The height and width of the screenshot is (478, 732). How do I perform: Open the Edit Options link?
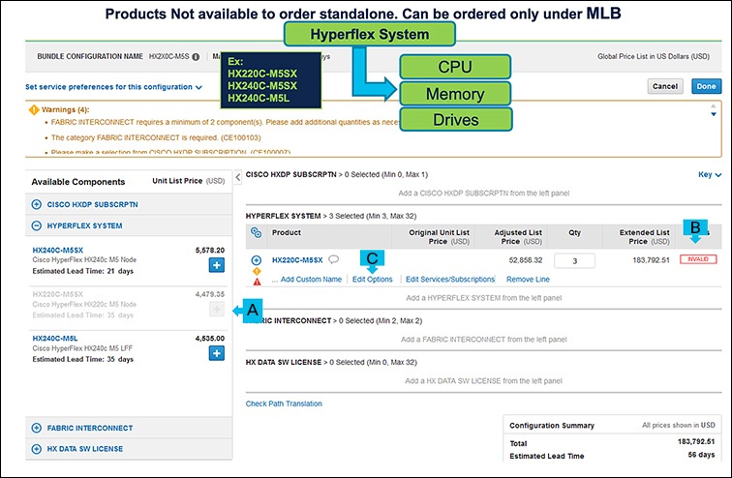372,279
